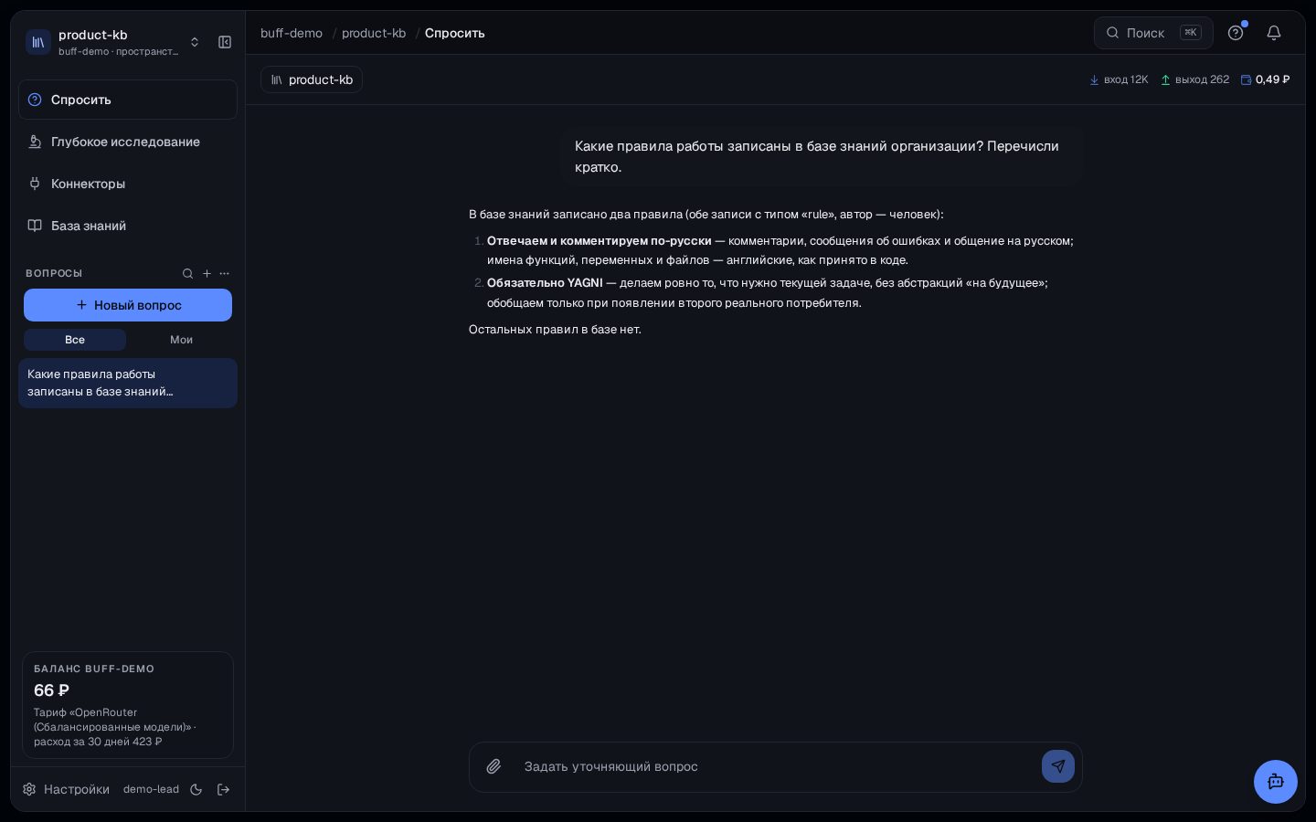Viewport: 1316px width, 822px height.
Task: Collapse the sidebar panel icon
Action: 225,42
